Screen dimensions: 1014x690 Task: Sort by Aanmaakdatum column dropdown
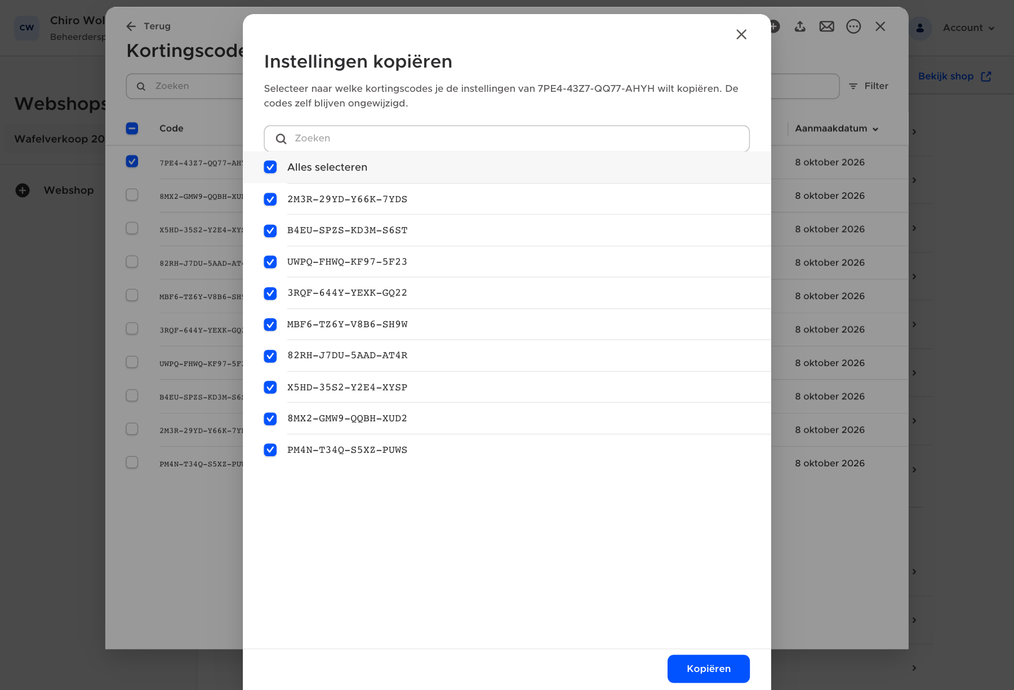point(837,128)
